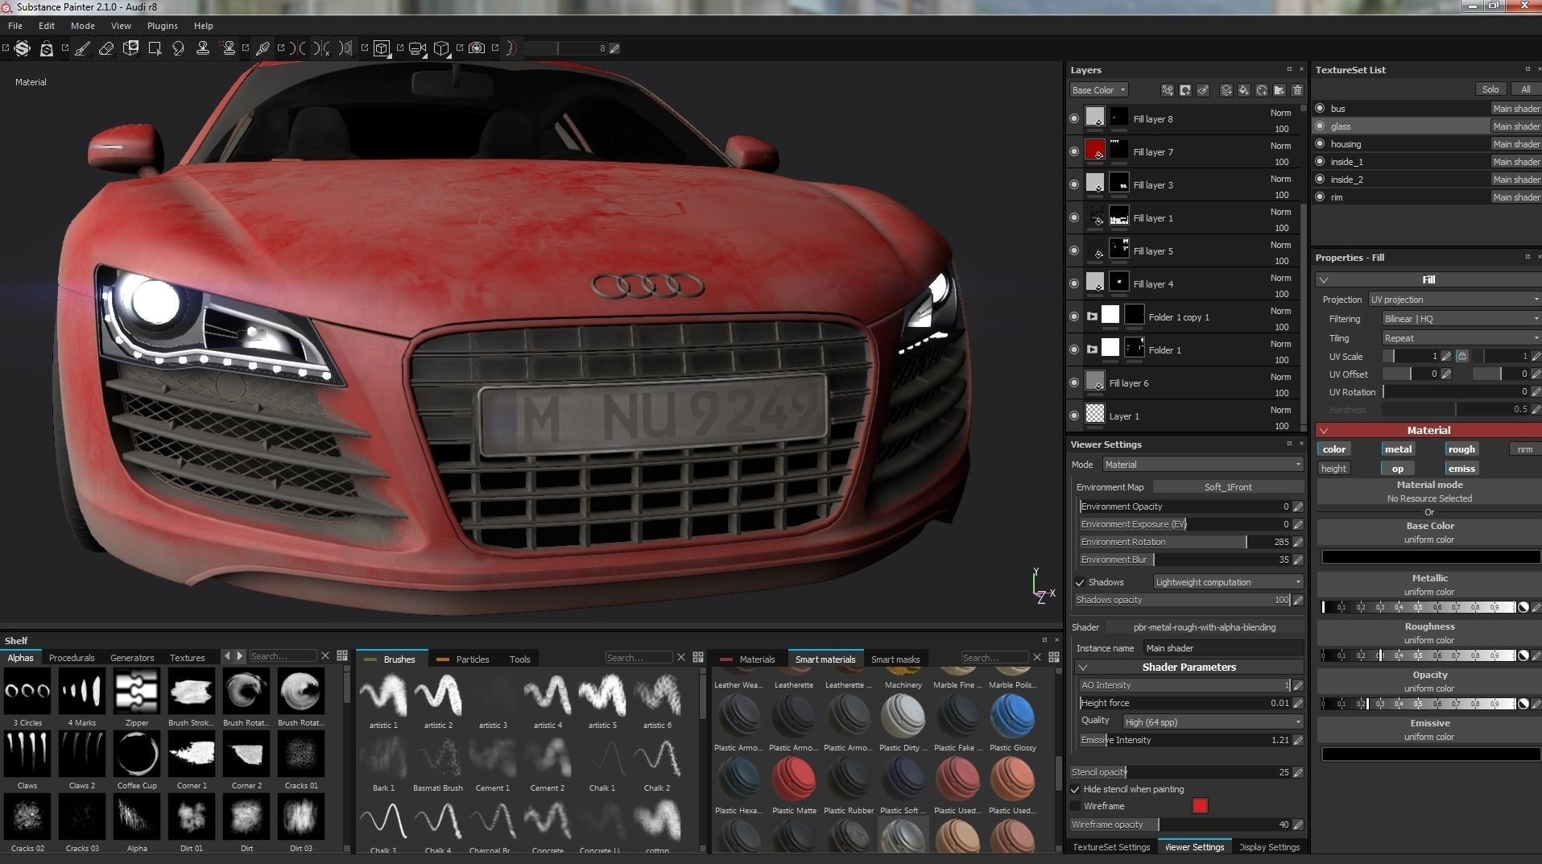This screenshot has width=1542, height=864.
Task: Select the Clone stamp tool
Action: pos(203,48)
